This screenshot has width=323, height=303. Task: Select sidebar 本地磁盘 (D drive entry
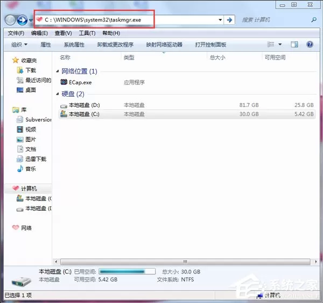34,208
